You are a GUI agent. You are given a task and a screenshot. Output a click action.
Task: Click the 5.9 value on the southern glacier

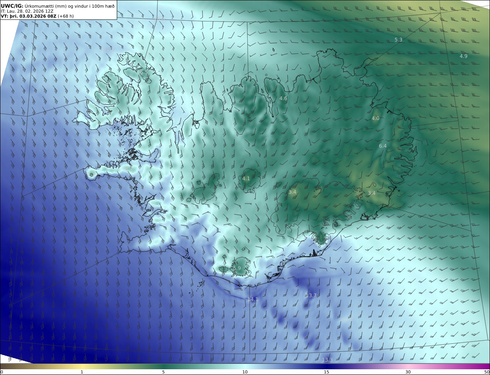click(237, 268)
